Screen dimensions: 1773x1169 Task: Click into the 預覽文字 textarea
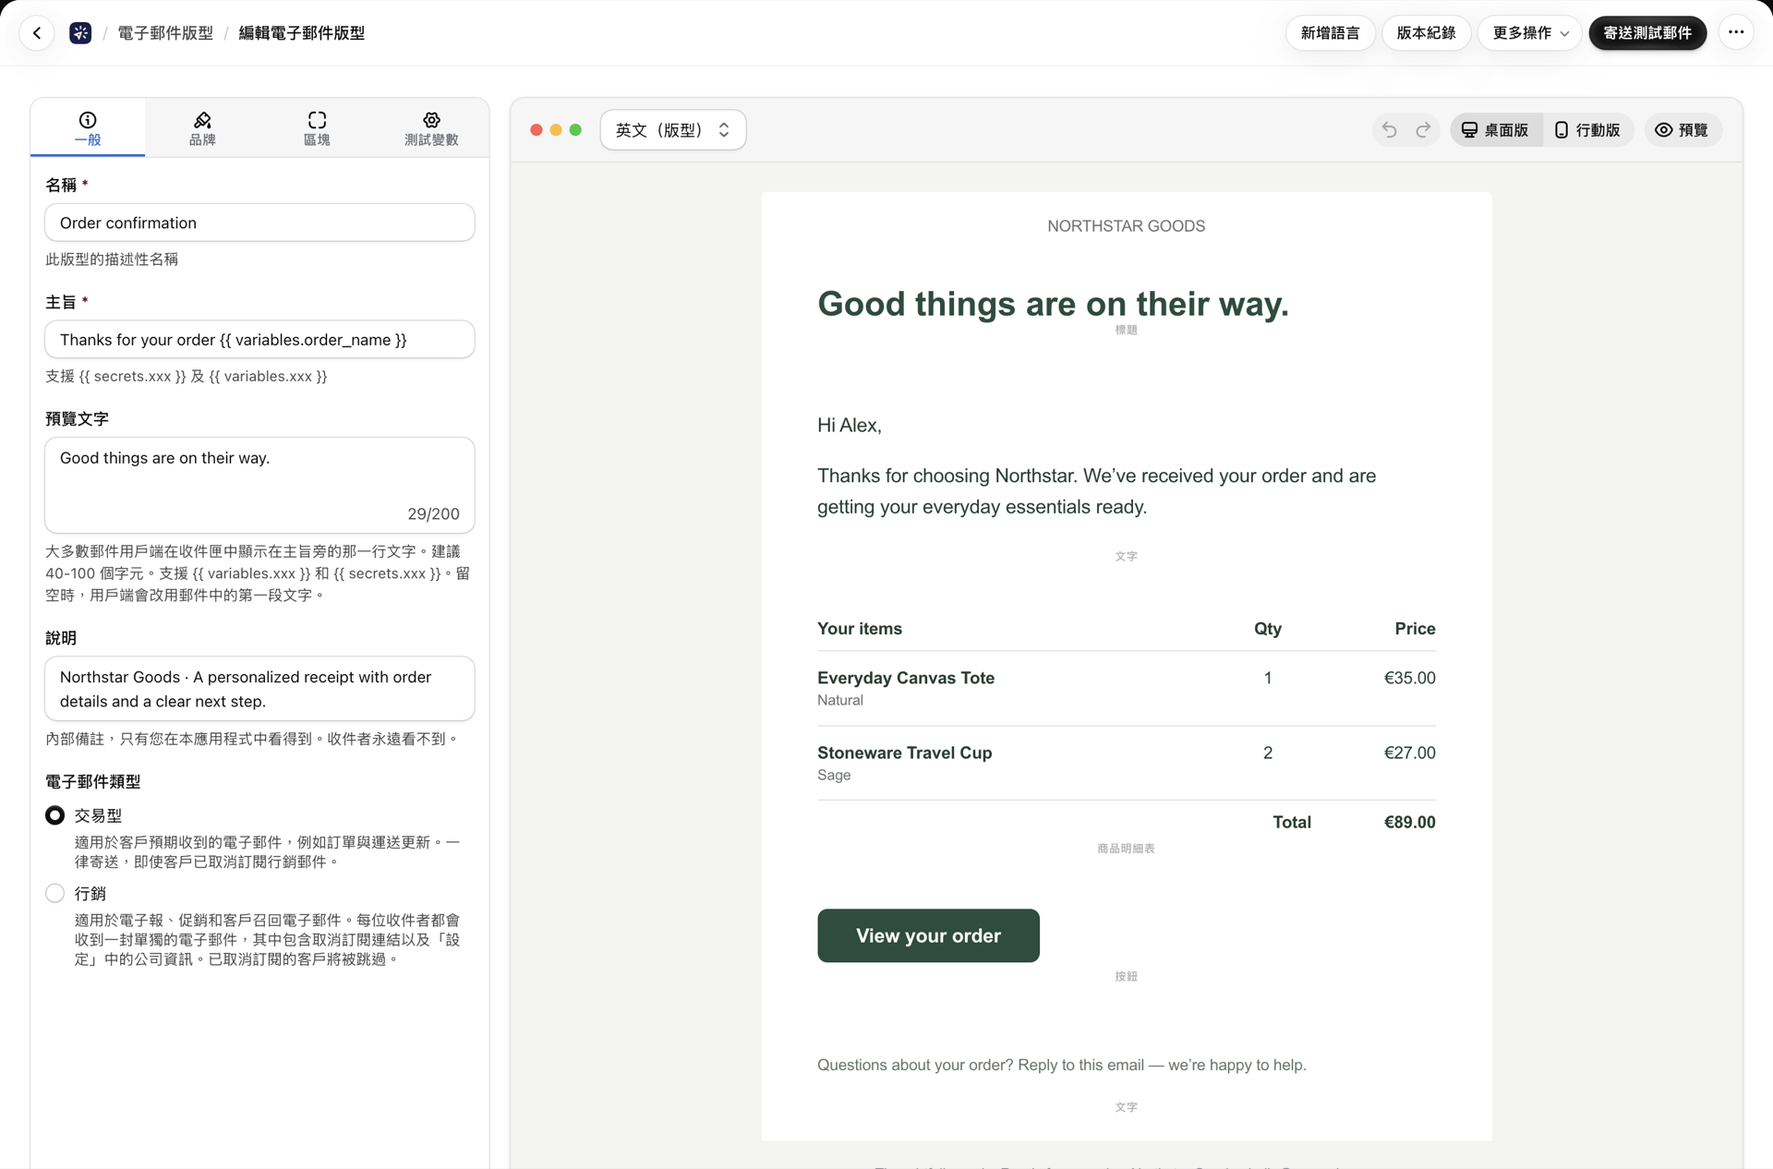259,485
